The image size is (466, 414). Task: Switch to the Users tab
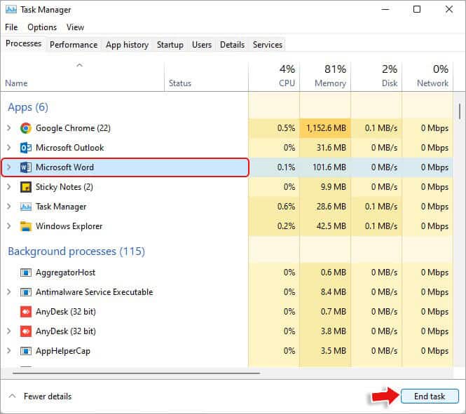202,45
